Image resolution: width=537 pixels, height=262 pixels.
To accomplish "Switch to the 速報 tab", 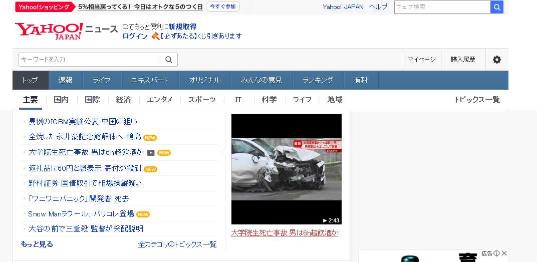I will (x=66, y=80).
